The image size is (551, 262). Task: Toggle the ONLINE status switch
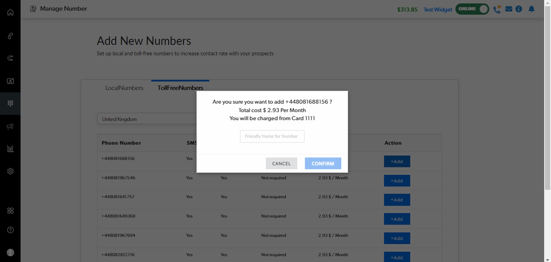click(x=472, y=9)
